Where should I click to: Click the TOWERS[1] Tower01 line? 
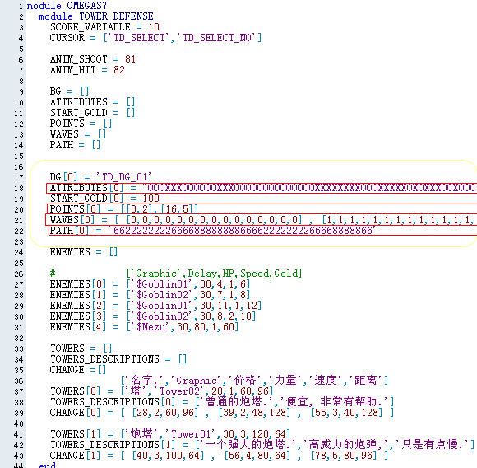170,434
